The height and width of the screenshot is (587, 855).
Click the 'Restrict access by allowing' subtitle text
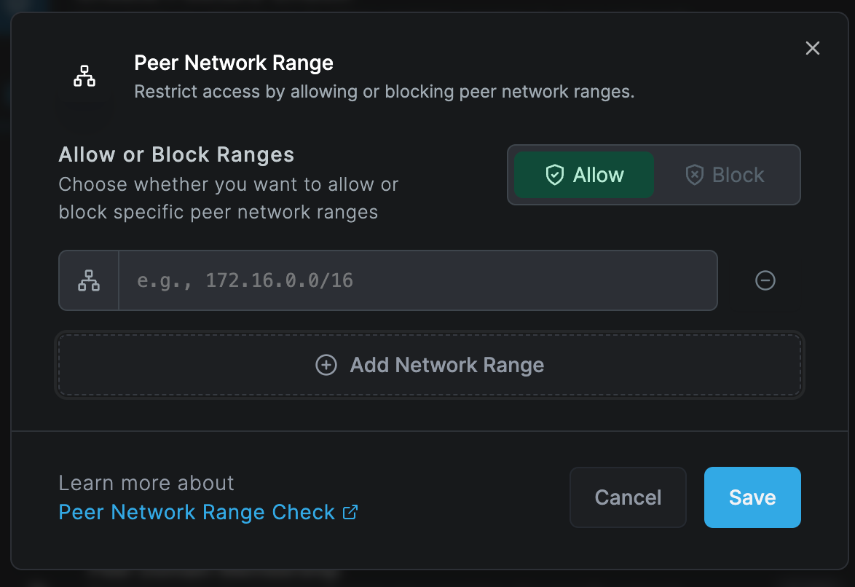tap(385, 92)
